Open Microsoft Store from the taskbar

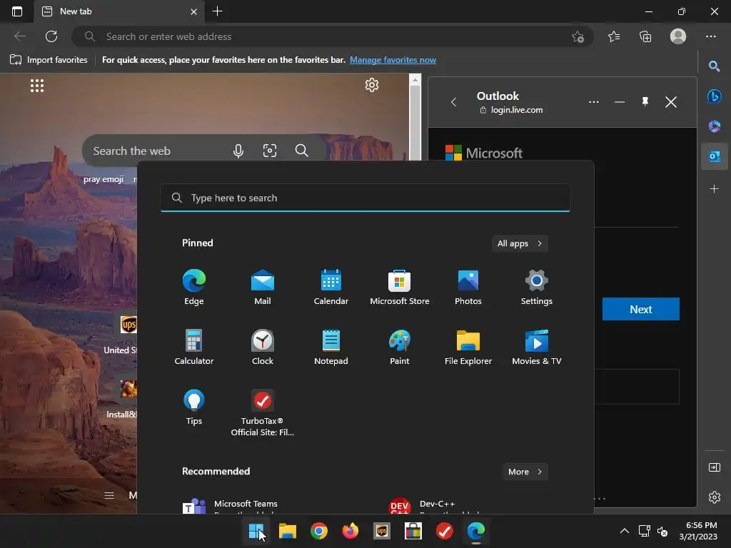coord(413,531)
